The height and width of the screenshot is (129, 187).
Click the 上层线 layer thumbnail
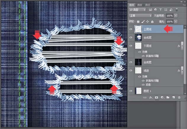pyautogui.click(x=138, y=29)
